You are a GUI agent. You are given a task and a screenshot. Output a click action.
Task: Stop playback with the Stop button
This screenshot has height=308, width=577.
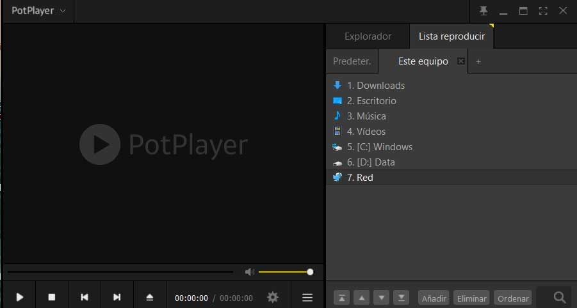coord(52,296)
